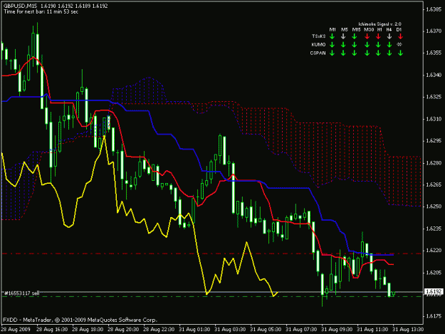
Task: Click the CSPAN down arrow under H4
Action: [389, 53]
